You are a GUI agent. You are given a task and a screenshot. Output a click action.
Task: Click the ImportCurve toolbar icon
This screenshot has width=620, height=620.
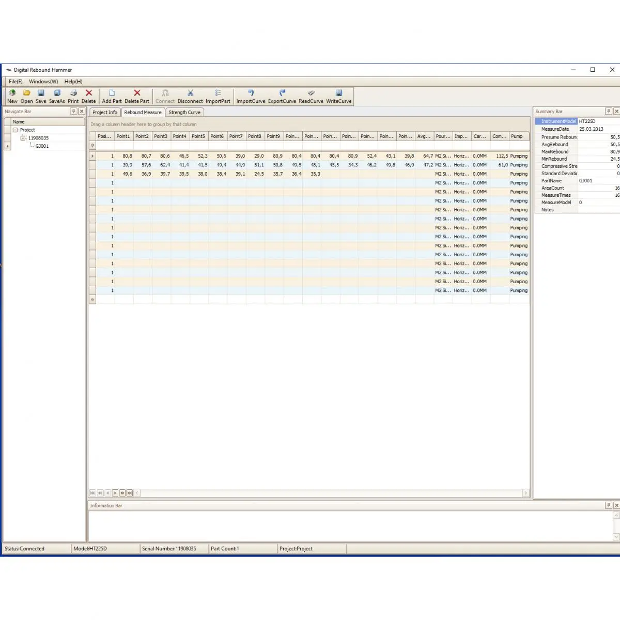coord(251,94)
